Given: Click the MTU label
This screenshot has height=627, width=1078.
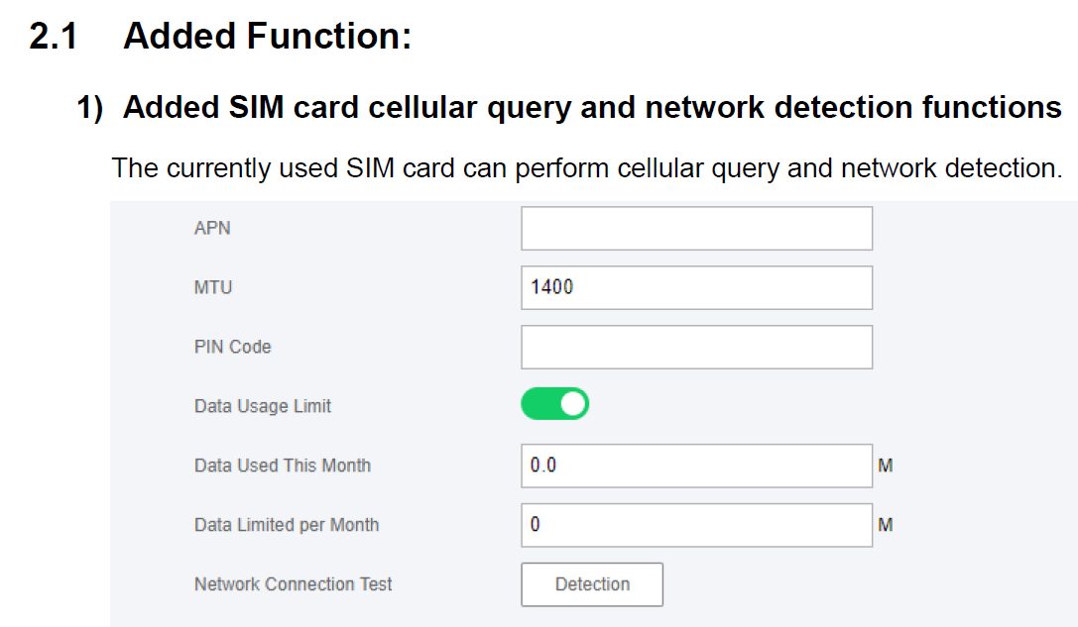Looking at the screenshot, I should pyautogui.click(x=213, y=287).
